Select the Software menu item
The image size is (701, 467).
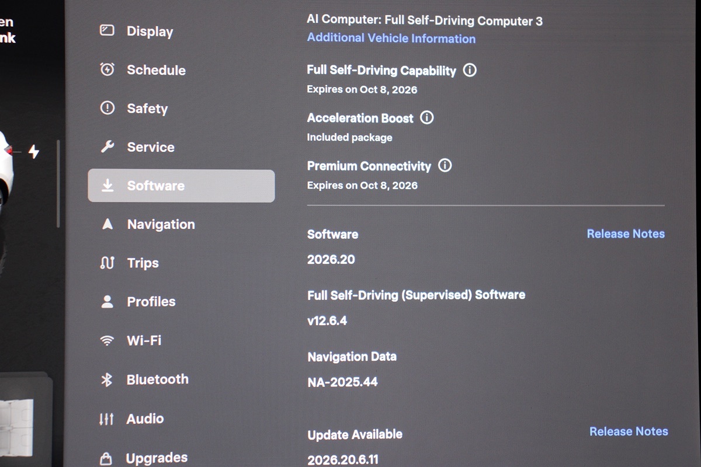(181, 186)
